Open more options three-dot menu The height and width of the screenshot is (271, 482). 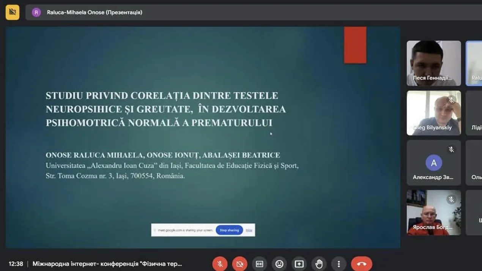coord(339,264)
